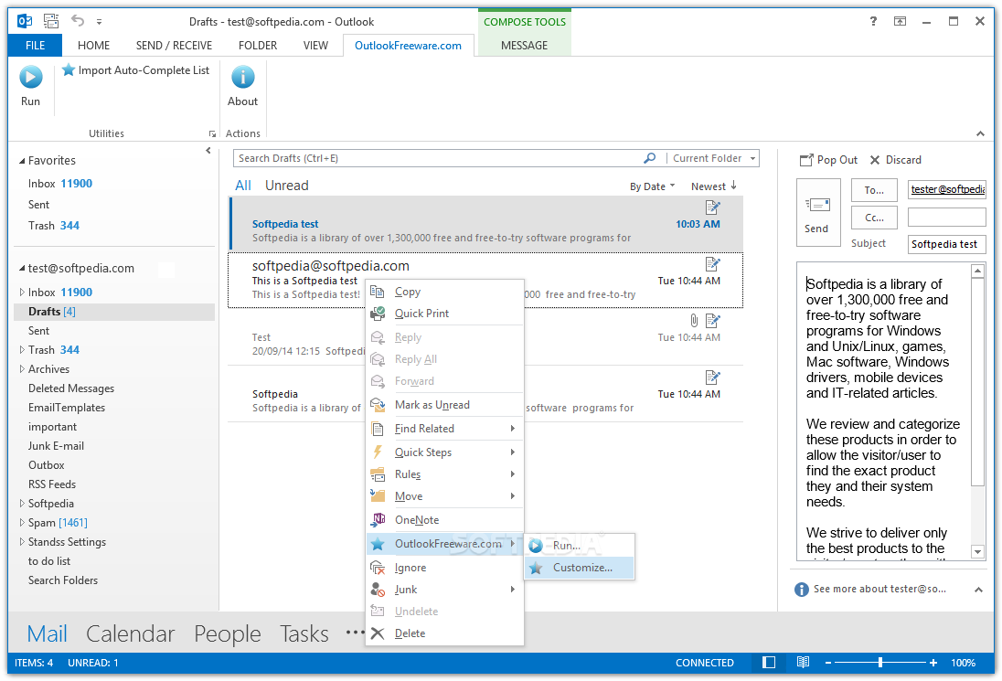Image resolution: width=1002 pixels, height=681 pixels.
Task: Go to the Tasks module
Action: click(x=304, y=633)
